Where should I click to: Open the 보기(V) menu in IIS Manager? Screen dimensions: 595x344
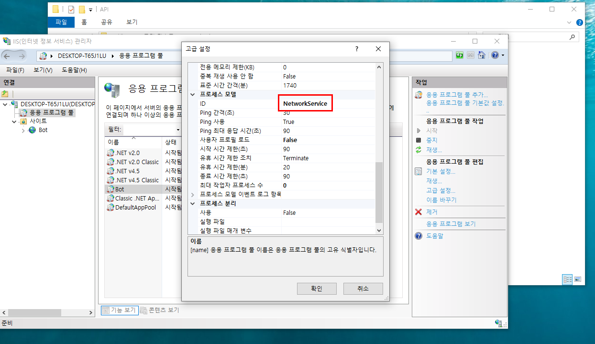click(43, 70)
